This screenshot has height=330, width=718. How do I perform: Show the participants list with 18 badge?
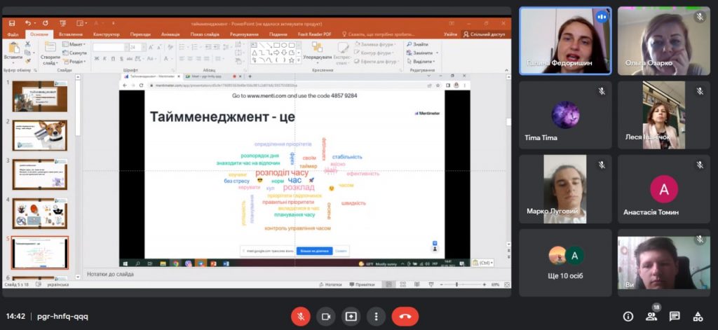(651, 317)
